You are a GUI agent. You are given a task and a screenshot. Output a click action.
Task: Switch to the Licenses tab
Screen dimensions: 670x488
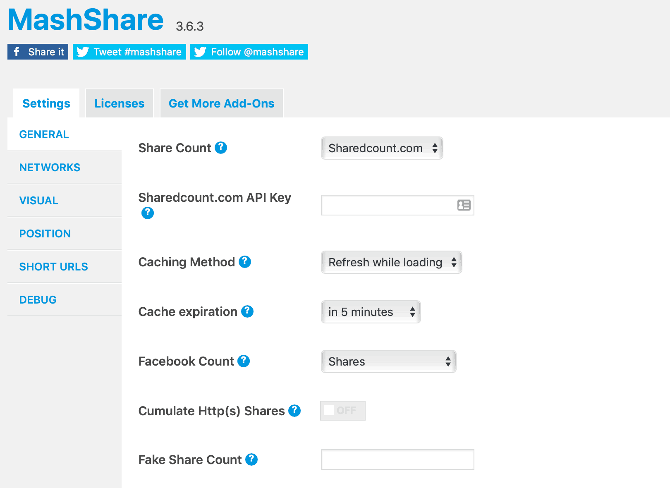pyautogui.click(x=119, y=103)
